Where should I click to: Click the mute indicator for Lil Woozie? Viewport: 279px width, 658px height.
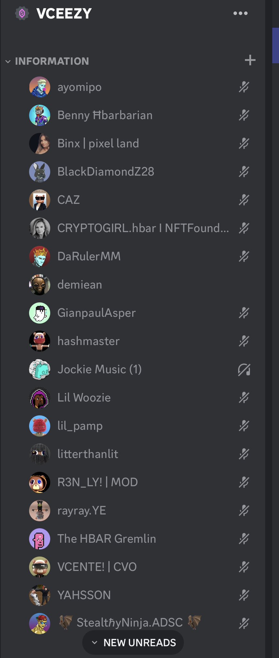pos(244,398)
